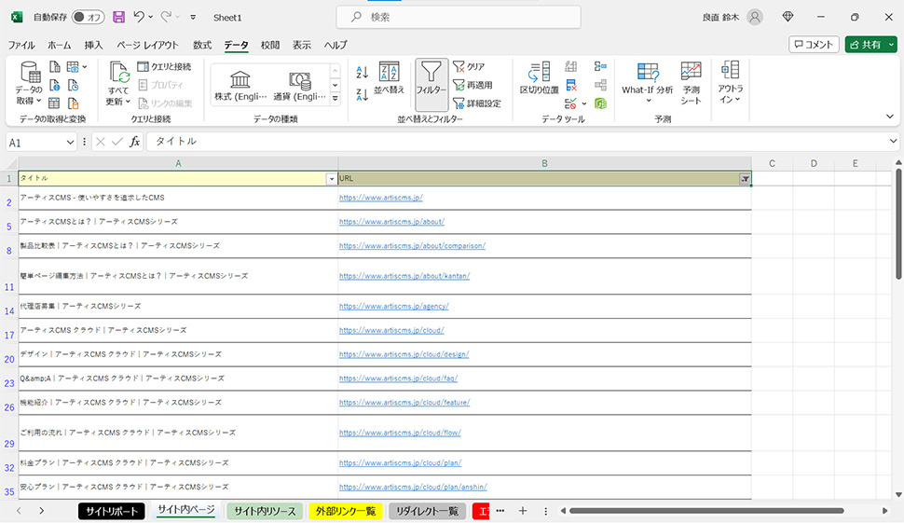Viewport: 904px width, 523px height.
Task: Open link https://www.artiscms.jp/cloud/plan/
Action: tap(400, 462)
